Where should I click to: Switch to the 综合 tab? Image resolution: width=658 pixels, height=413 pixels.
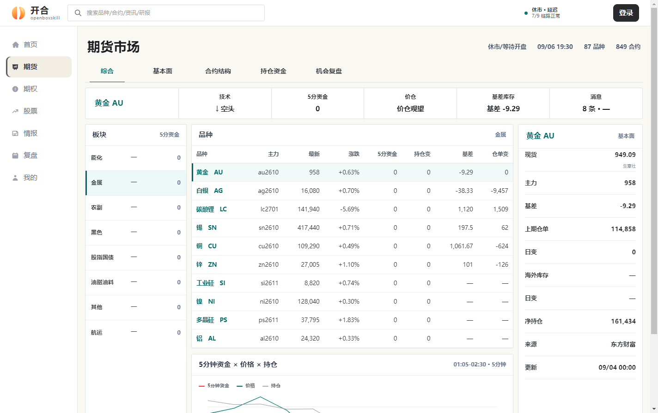[x=107, y=71]
